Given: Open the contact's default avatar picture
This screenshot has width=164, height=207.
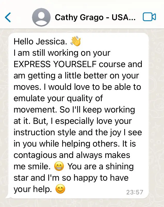Looking at the screenshot, I should click(x=41, y=17).
